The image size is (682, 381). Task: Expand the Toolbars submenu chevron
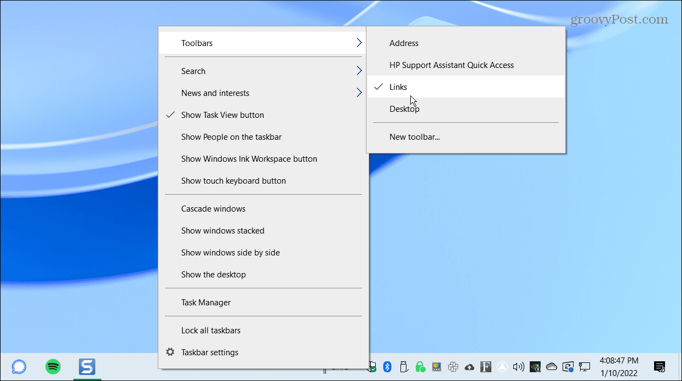(359, 43)
